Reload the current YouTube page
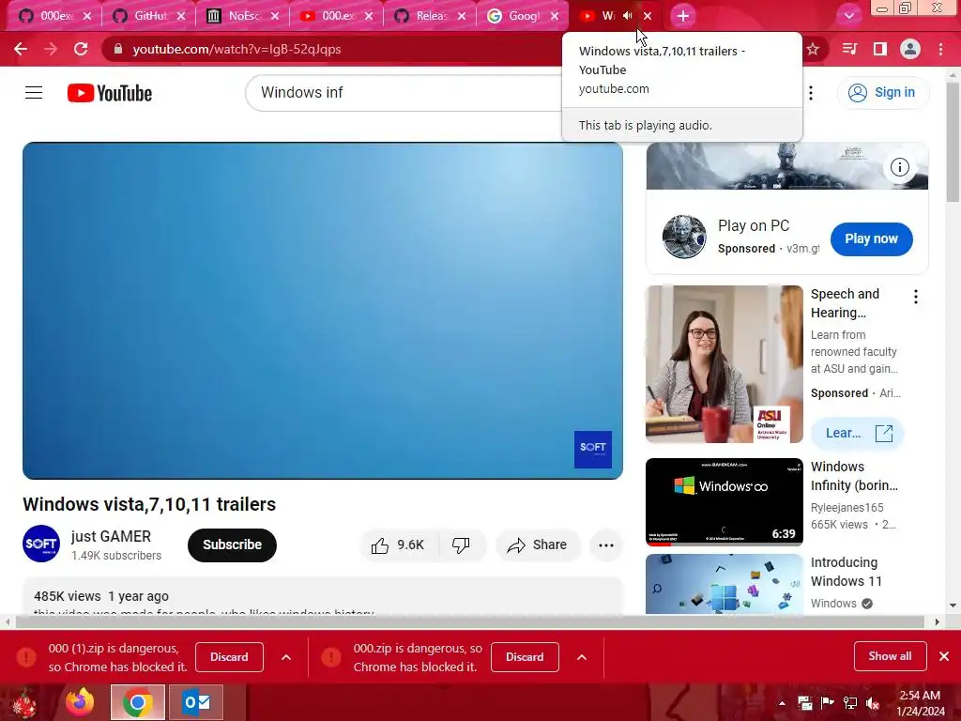Viewport: 961px width, 721px height. coord(81,49)
